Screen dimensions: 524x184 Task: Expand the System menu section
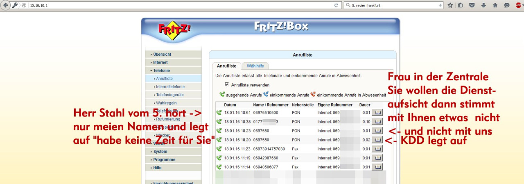(x=173, y=152)
